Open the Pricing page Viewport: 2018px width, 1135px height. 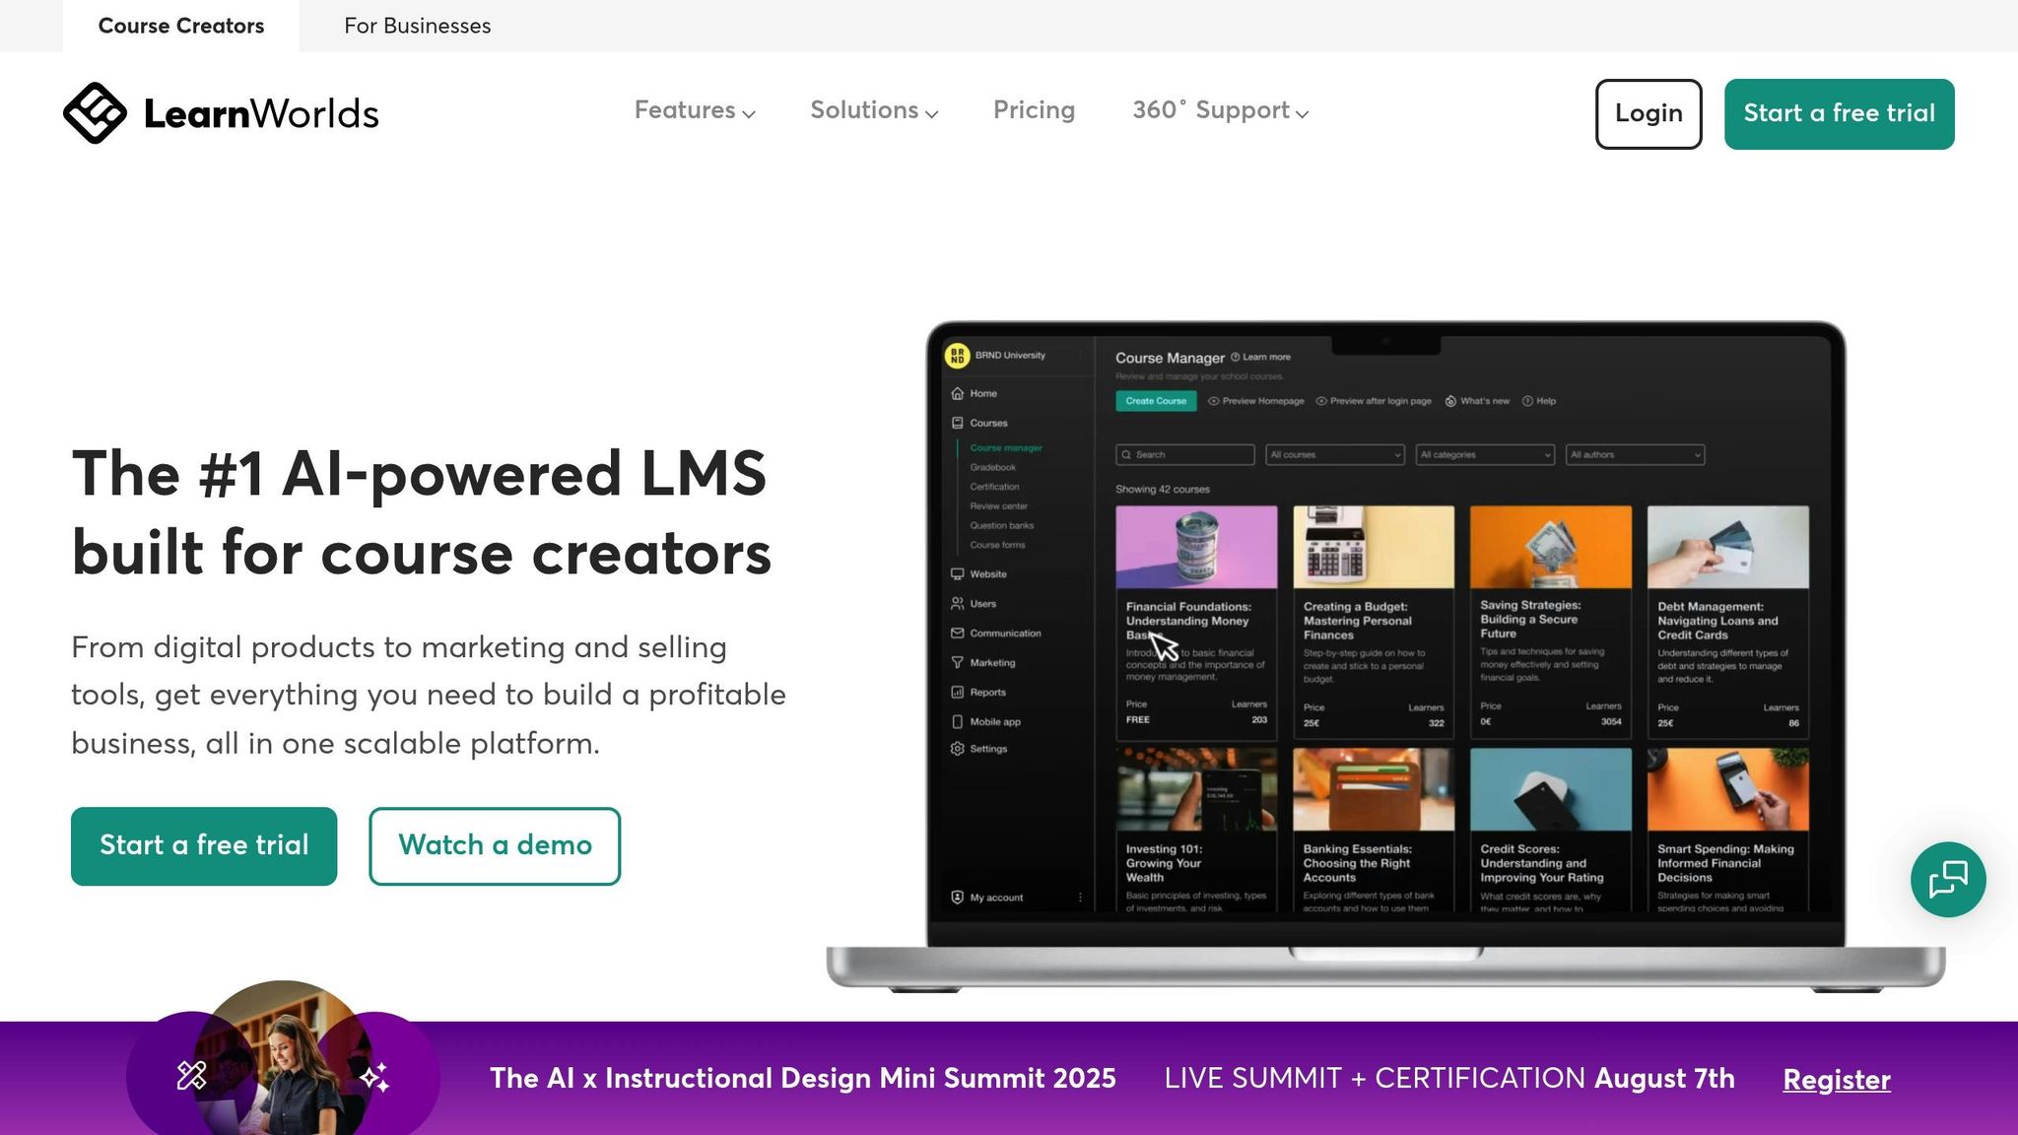[1034, 110]
